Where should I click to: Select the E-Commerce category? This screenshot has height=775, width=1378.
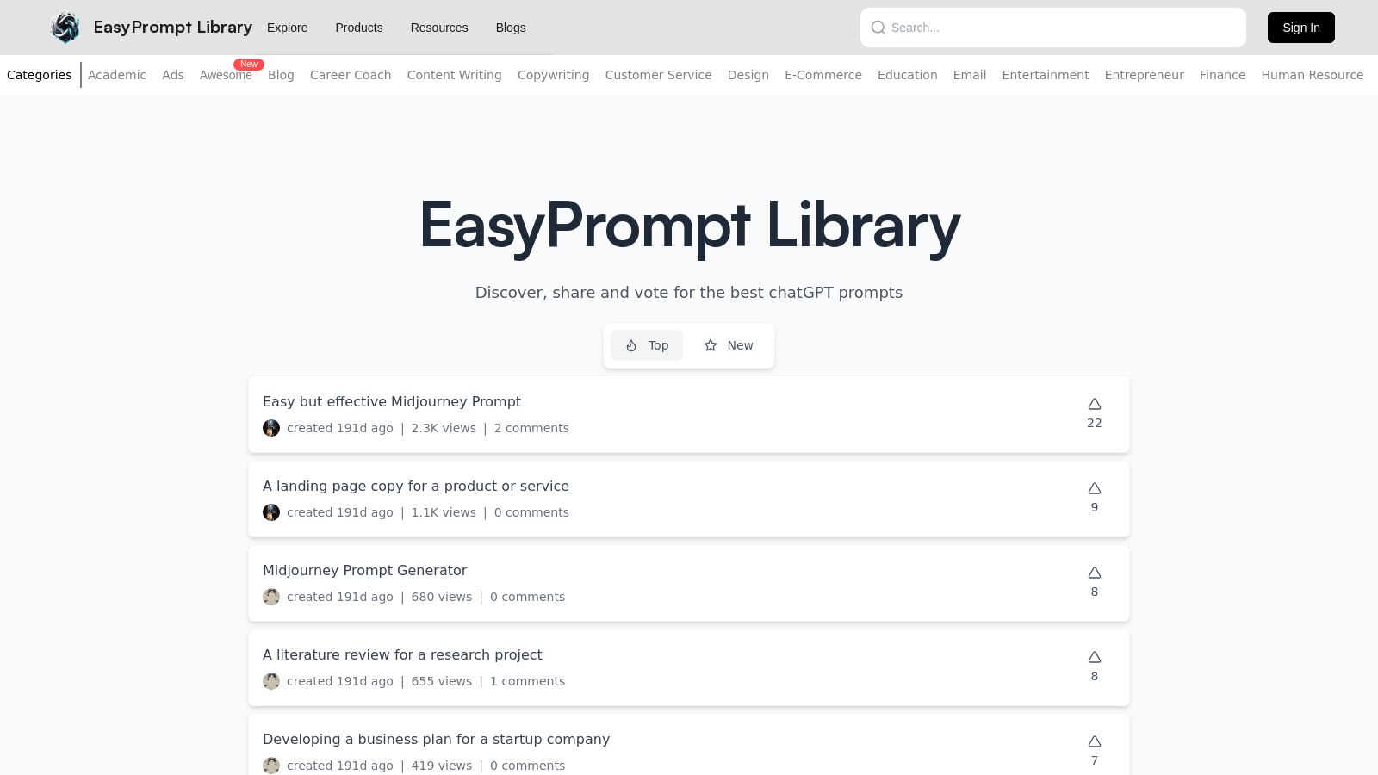click(x=823, y=75)
